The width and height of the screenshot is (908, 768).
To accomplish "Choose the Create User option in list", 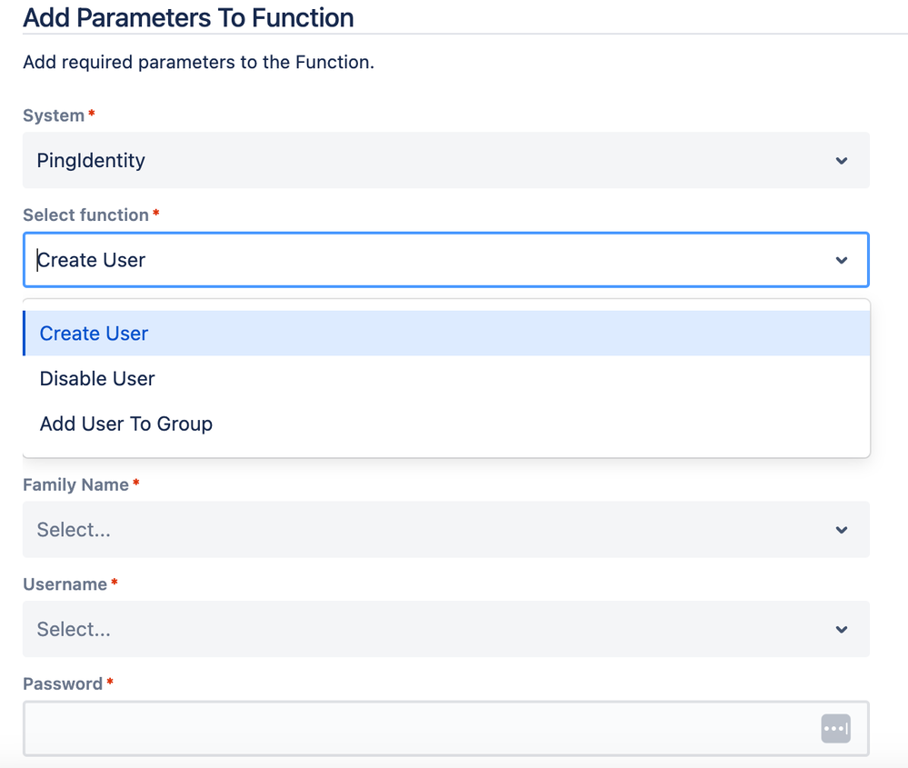I will tap(95, 334).
